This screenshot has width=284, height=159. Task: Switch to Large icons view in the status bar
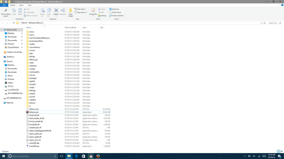(282, 151)
